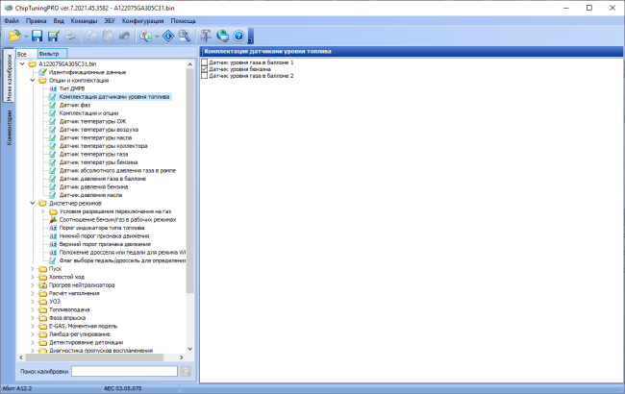Click the globe and monitor icon

coord(222,36)
